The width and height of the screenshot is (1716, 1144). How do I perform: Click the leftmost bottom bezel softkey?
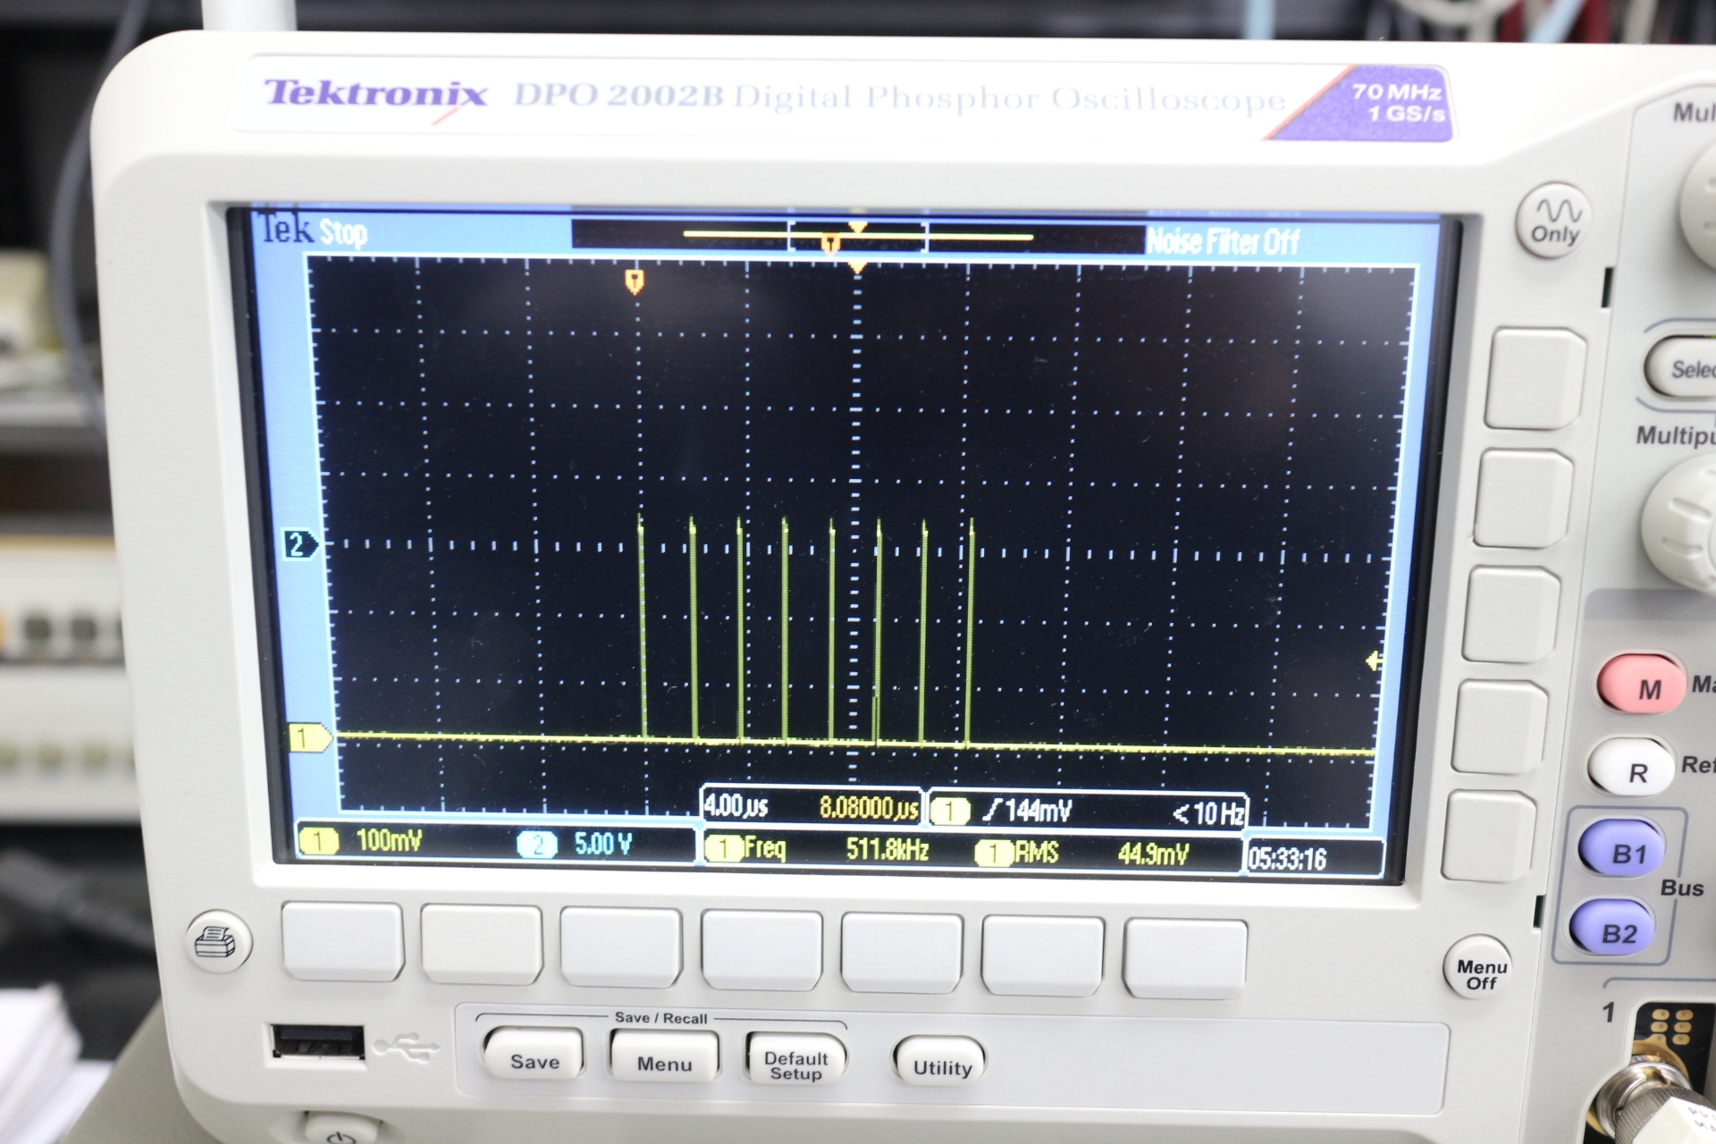[341, 942]
